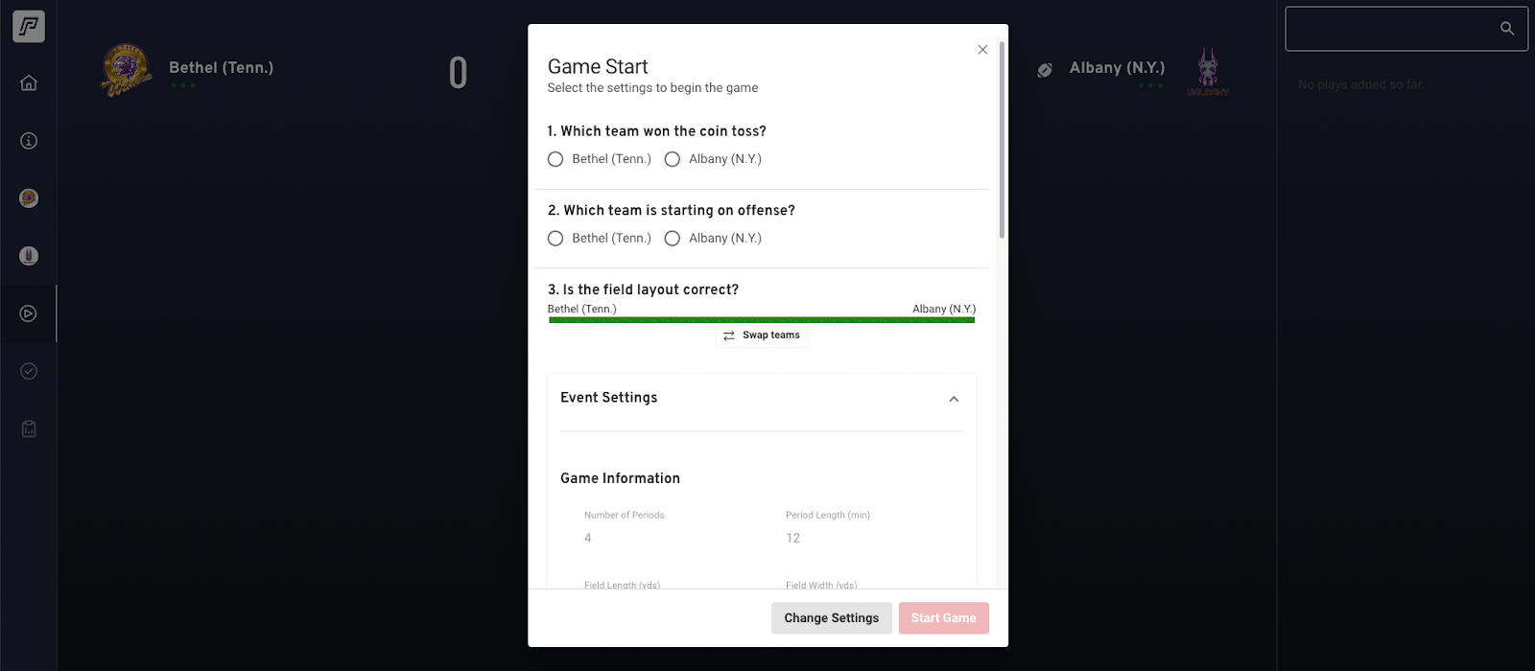The height and width of the screenshot is (671, 1535).
Task: Click the checkmark circle sidebar icon
Action: [29, 371]
